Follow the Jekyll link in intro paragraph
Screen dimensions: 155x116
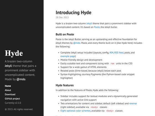tap(89, 23)
